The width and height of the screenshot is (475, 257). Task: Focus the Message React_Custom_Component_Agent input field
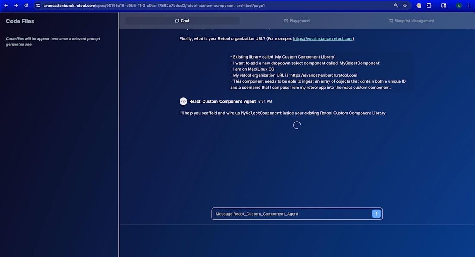(x=291, y=214)
